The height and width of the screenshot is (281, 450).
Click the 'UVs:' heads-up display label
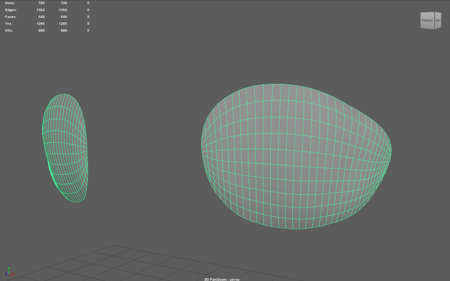click(10, 30)
